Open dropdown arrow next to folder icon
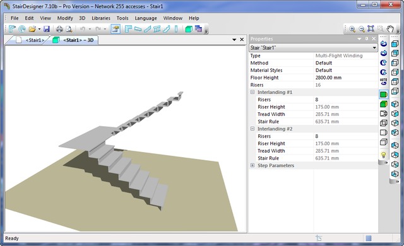 (39, 29)
